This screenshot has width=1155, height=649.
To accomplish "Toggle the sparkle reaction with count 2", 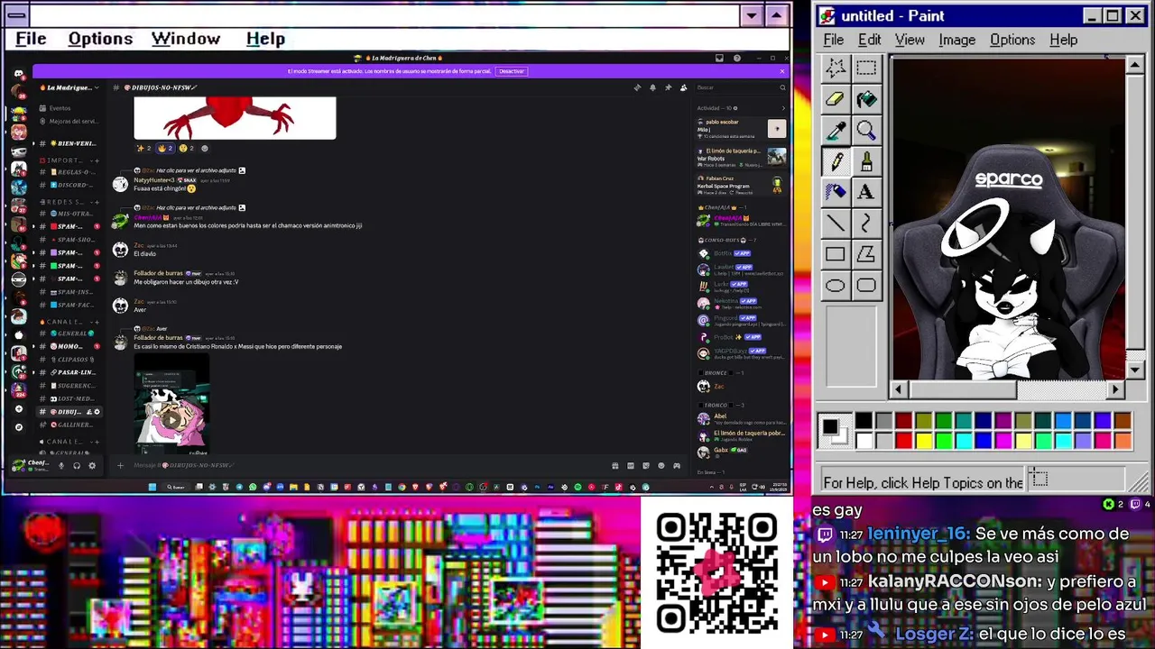I will click(x=143, y=149).
